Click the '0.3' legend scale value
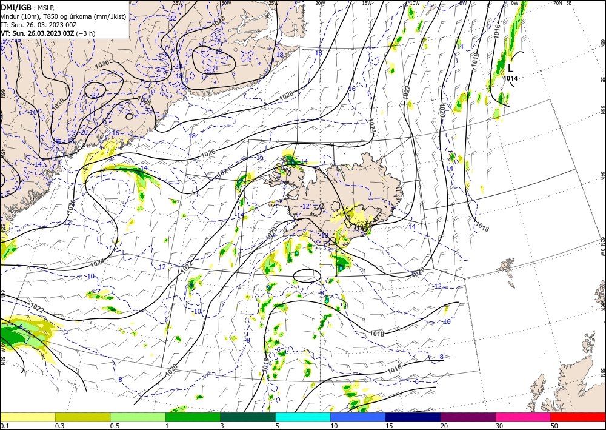606x430 pixels. click(59, 426)
